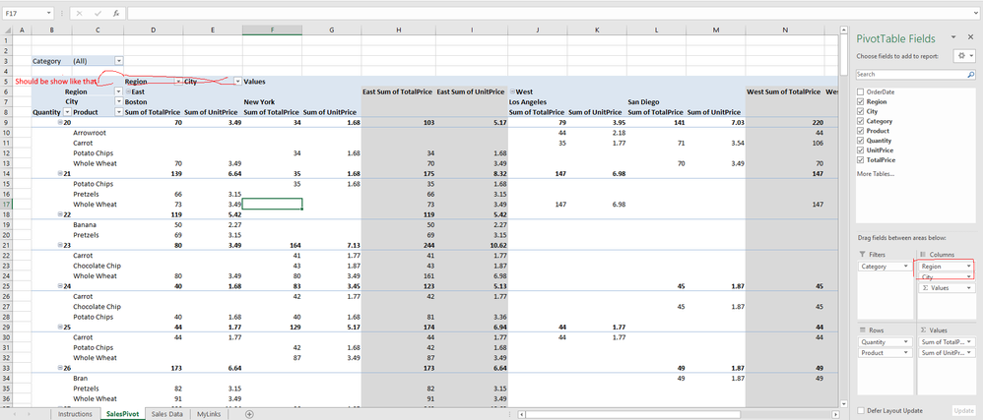Click the new sheet plus icon
The height and width of the screenshot is (420, 983).
[249, 414]
